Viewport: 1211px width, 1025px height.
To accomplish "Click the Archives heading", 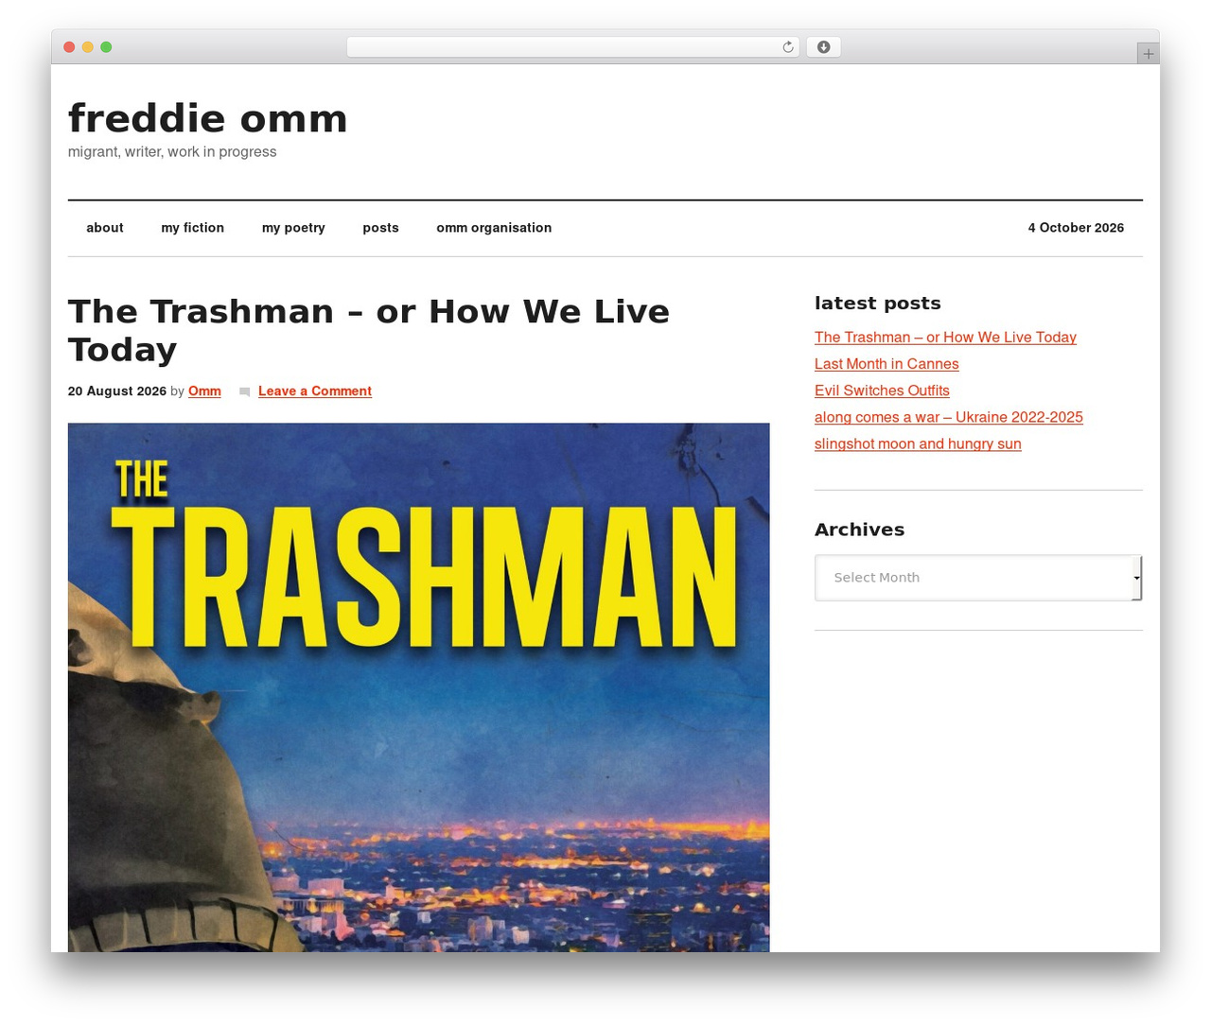I will [x=859, y=530].
